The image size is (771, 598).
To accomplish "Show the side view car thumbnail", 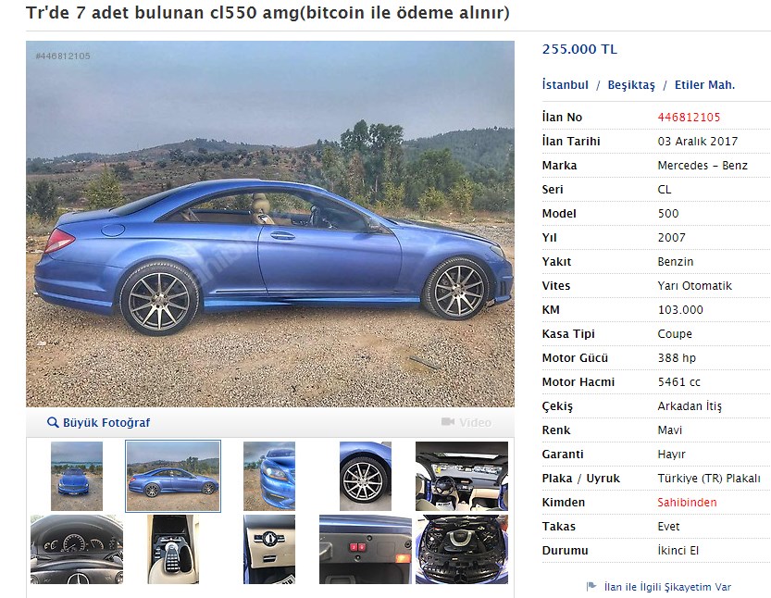I will tap(173, 476).
